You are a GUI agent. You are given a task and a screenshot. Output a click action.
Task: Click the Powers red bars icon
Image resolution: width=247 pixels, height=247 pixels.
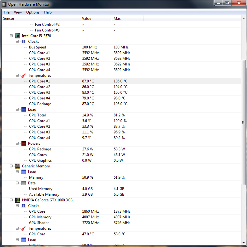tap(24, 143)
